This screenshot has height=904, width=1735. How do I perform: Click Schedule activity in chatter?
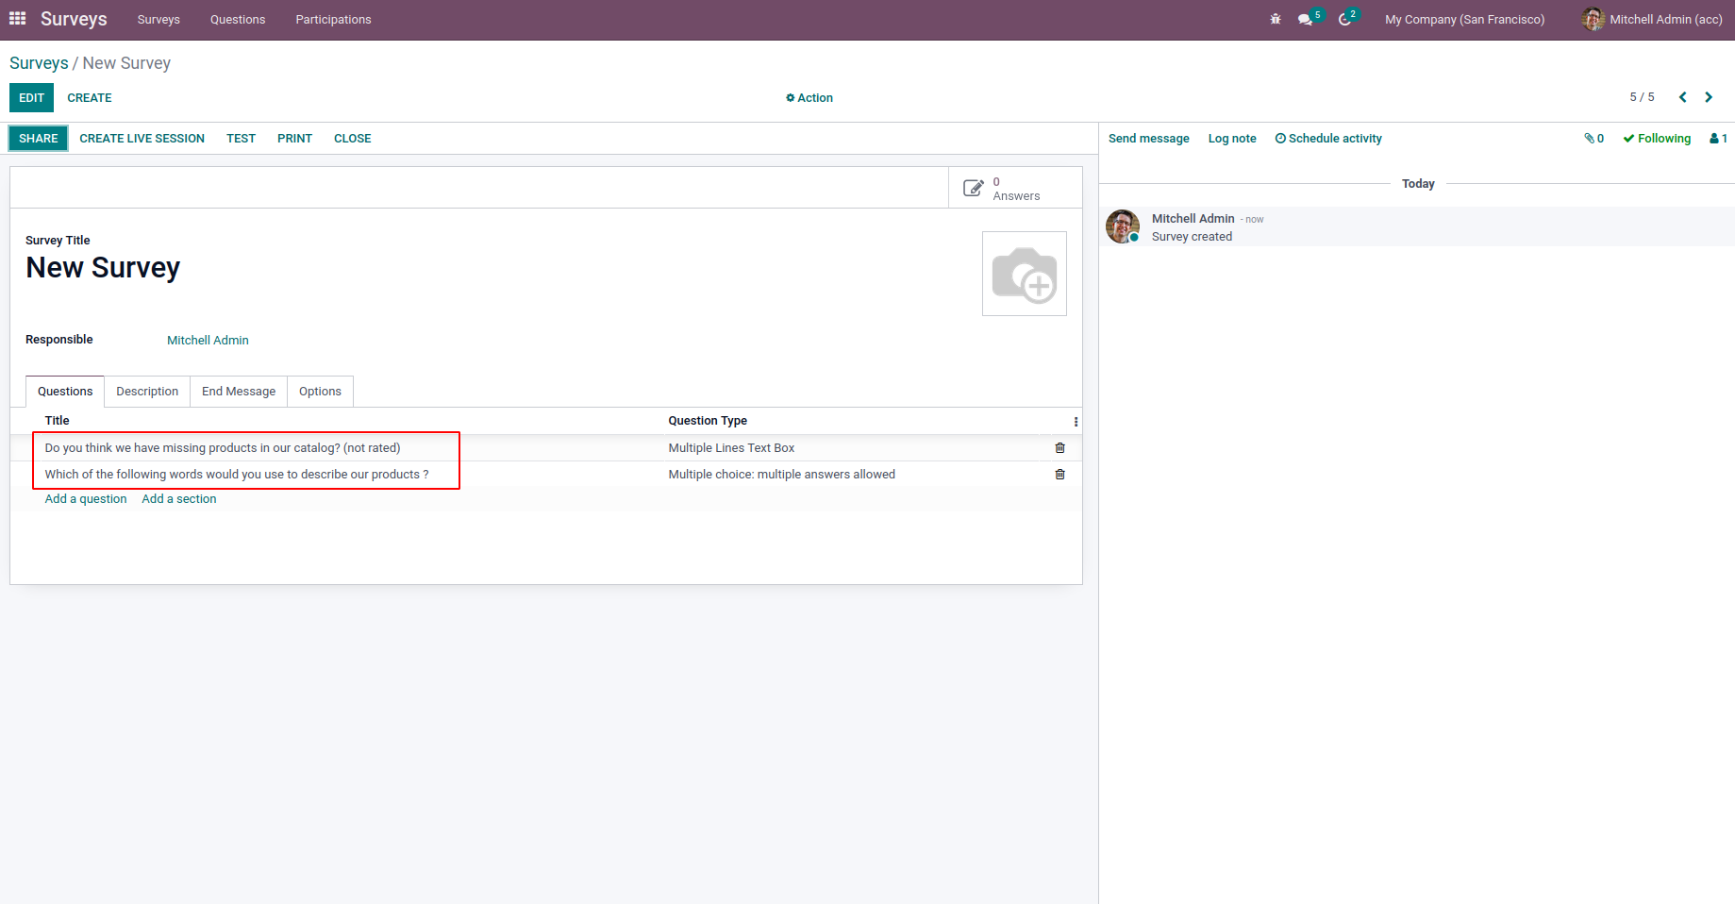[1328, 139]
